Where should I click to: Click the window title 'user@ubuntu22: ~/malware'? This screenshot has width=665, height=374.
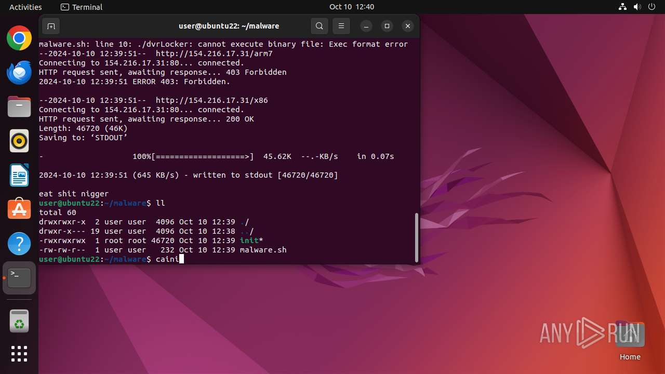pos(229,26)
